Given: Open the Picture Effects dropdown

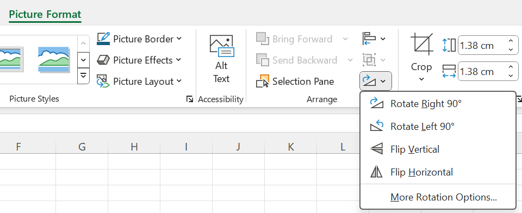Looking at the screenshot, I should pyautogui.click(x=139, y=60).
